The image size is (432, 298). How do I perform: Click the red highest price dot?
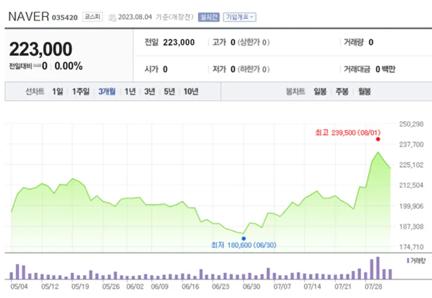click(378, 139)
